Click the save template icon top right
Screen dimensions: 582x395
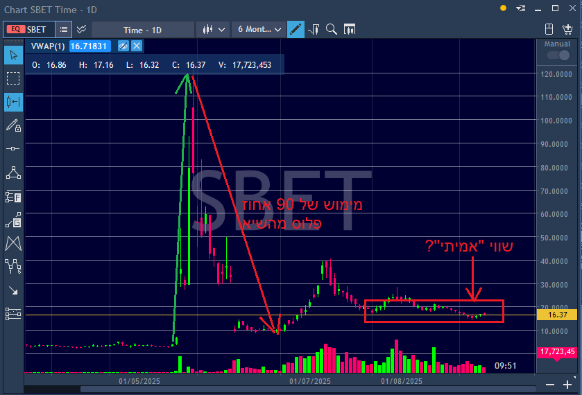549,29
